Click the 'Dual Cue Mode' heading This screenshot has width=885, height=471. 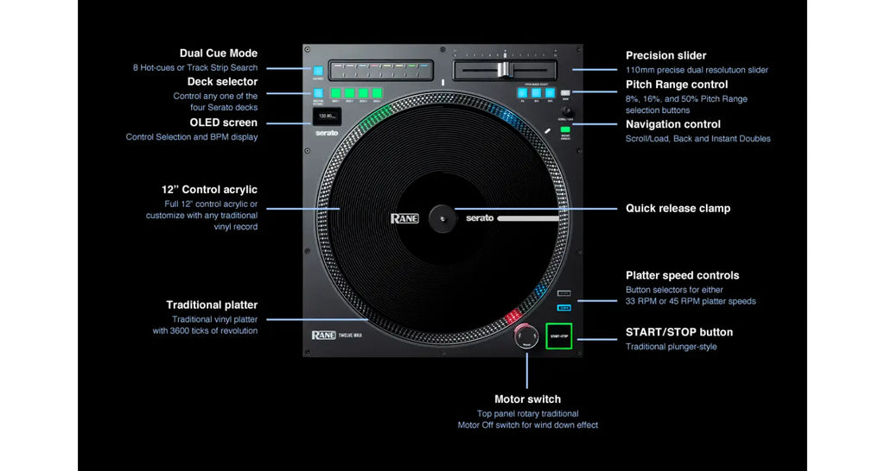click(x=219, y=53)
